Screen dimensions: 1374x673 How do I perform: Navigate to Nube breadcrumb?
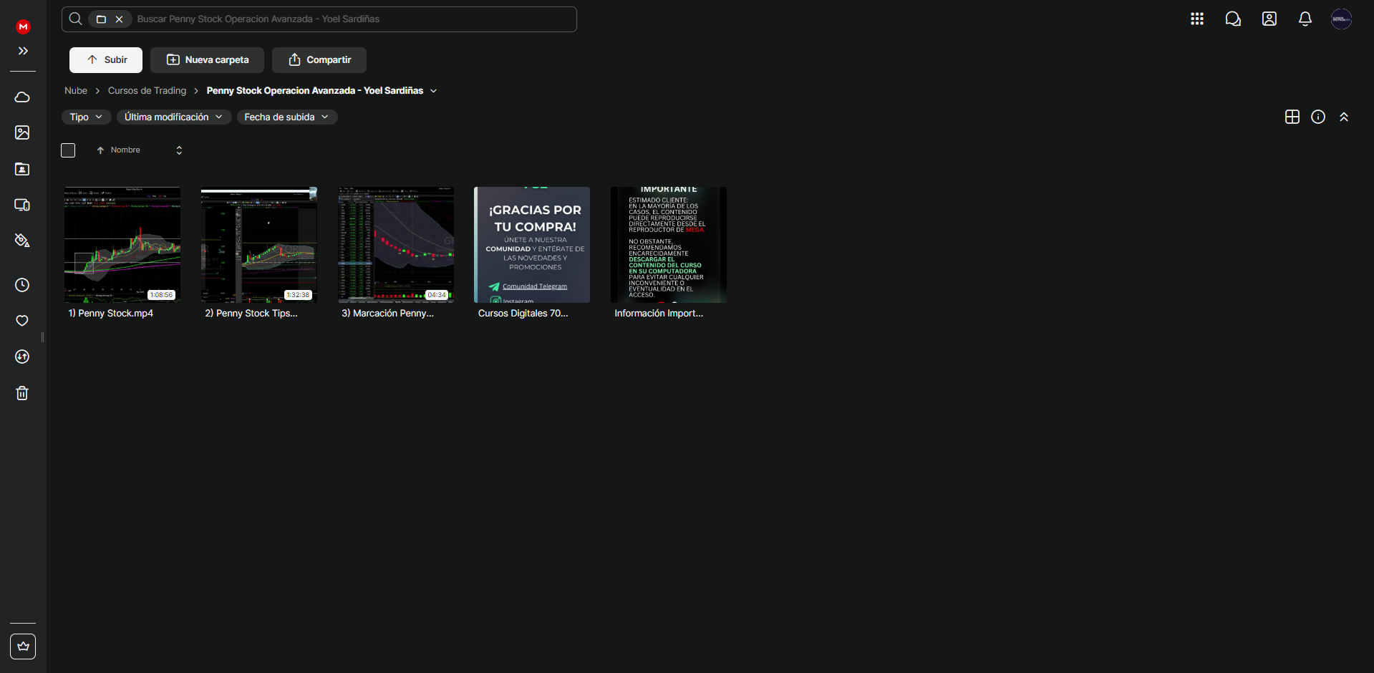(76, 91)
